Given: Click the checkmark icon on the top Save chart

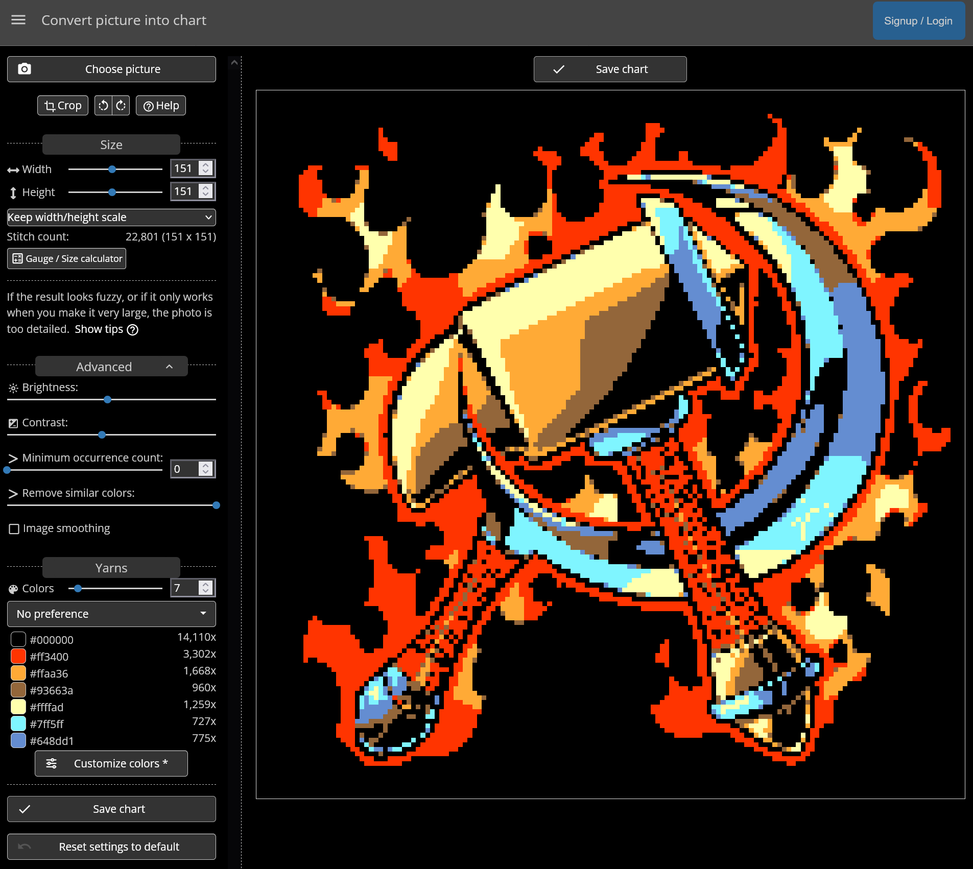Looking at the screenshot, I should tap(559, 69).
